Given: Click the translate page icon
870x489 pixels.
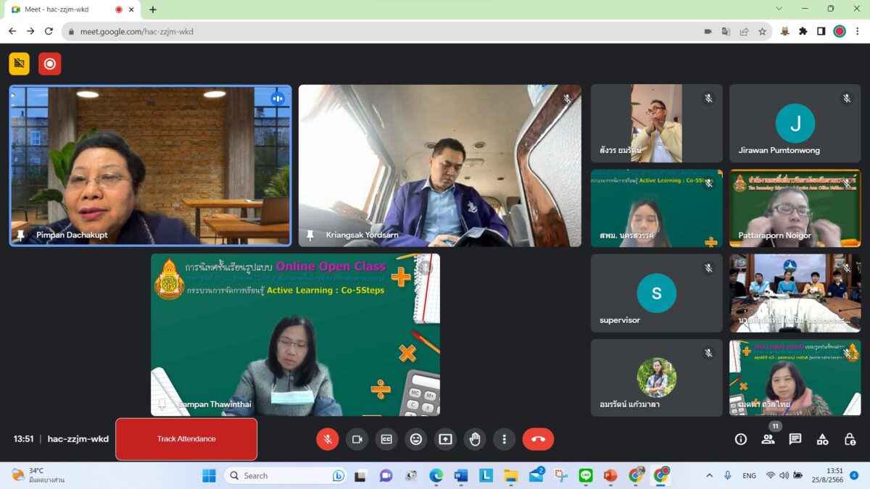Looking at the screenshot, I should tap(726, 31).
